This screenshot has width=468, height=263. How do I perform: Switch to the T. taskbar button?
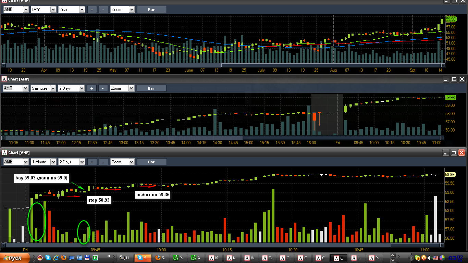point(267,258)
